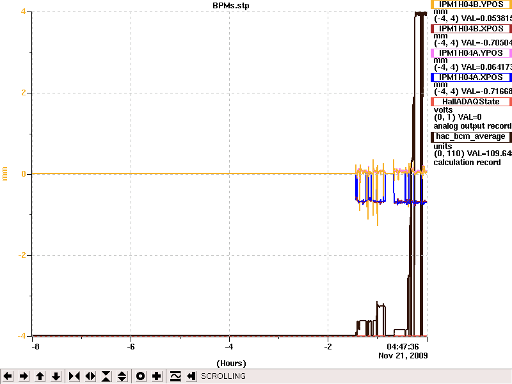Select the hac_bcm_average curve legend
512x384 pixels.
click(x=471, y=136)
